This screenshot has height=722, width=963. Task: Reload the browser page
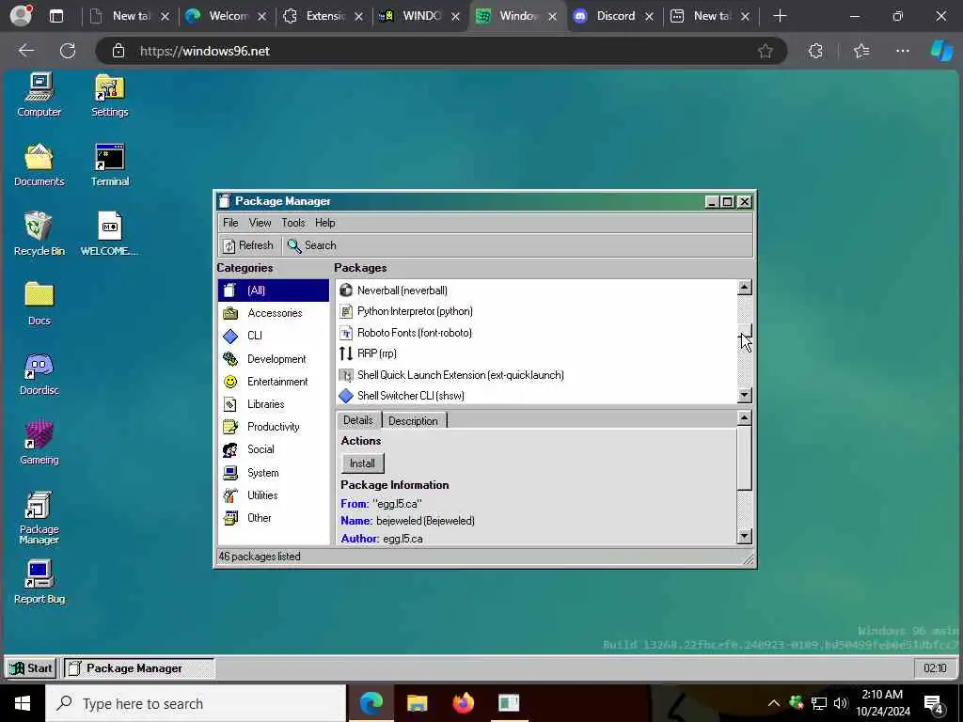68,51
